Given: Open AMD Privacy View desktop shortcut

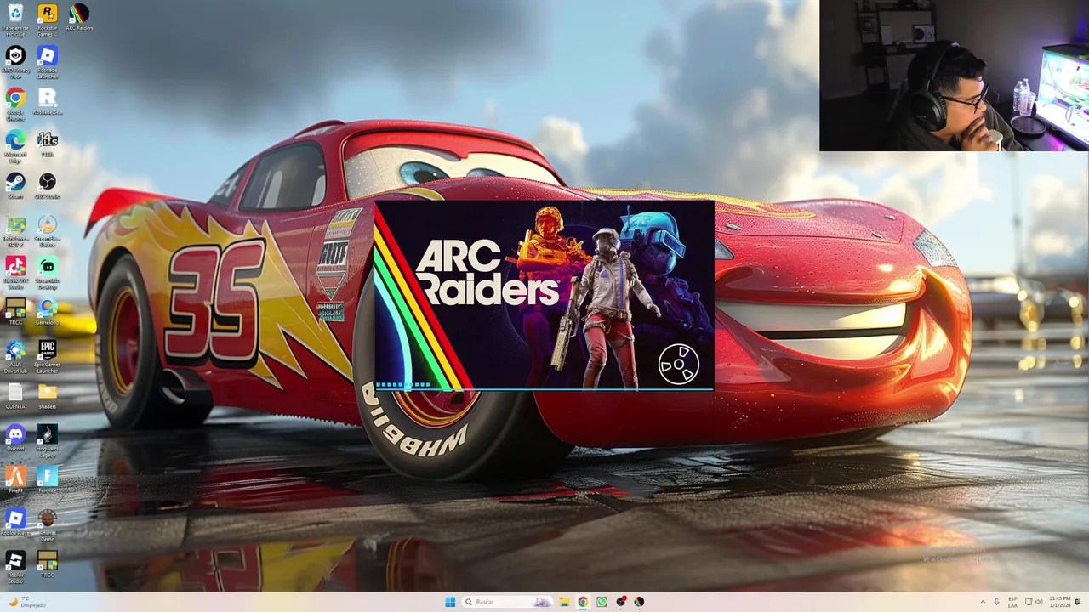Looking at the screenshot, I should tap(15, 61).
